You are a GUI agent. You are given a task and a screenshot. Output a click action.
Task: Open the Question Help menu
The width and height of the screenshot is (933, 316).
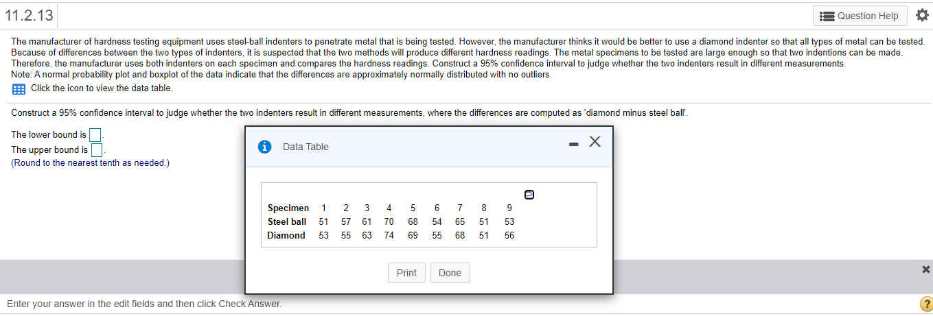coord(860,16)
